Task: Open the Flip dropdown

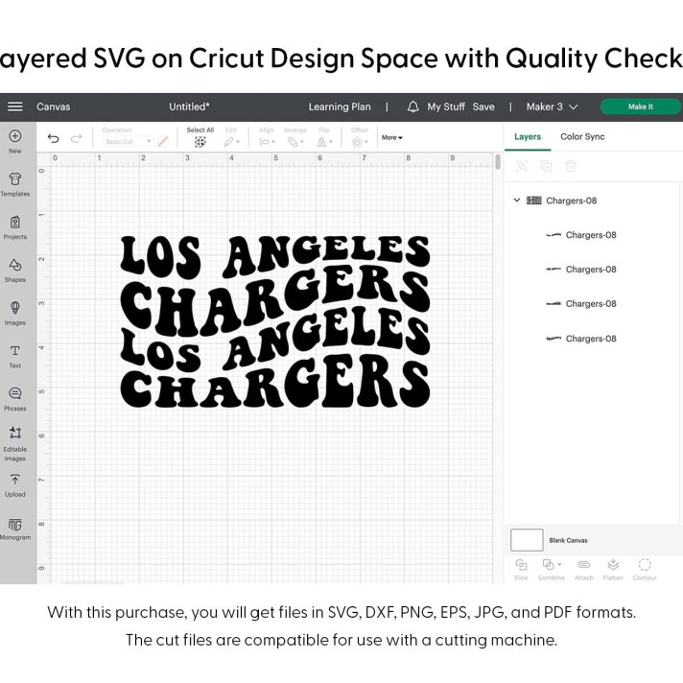Action: 324,142
